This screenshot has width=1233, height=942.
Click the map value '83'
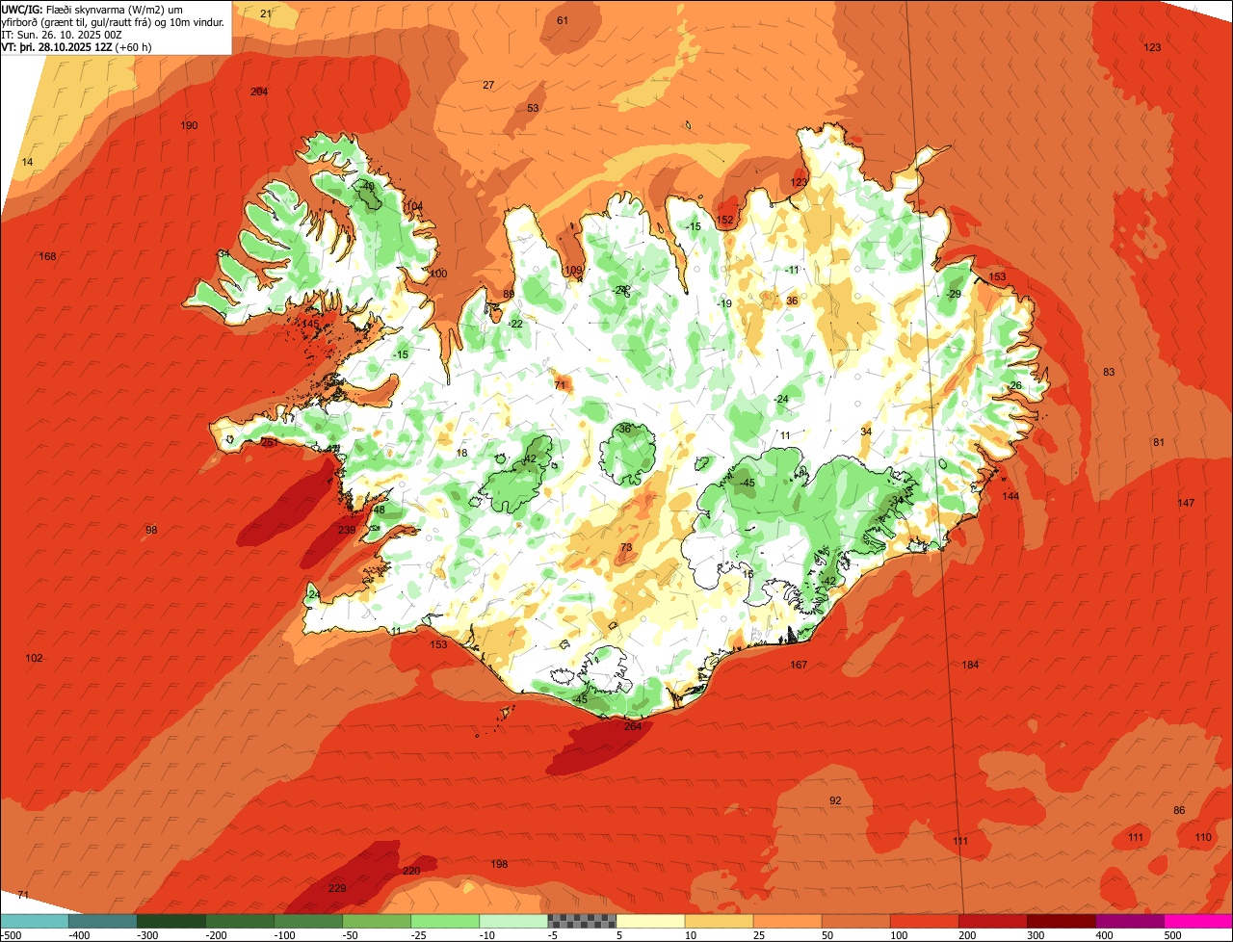tap(1109, 372)
